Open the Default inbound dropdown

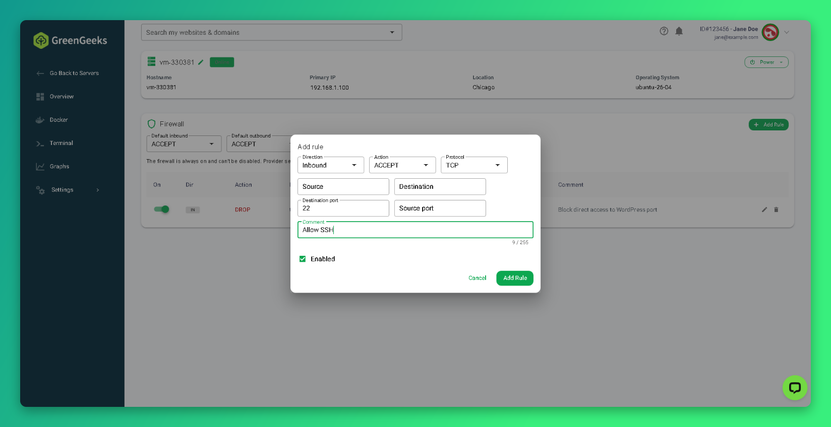tap(184, 144)
